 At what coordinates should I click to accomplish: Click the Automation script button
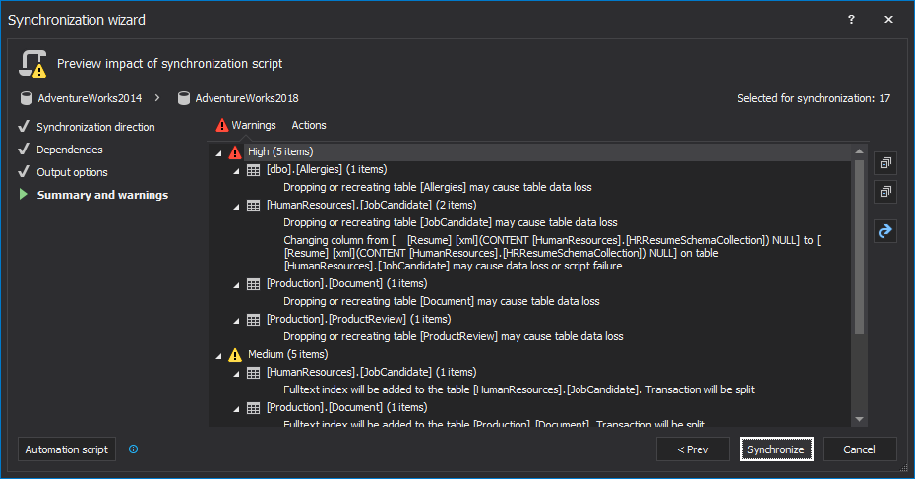click(67, 449)
